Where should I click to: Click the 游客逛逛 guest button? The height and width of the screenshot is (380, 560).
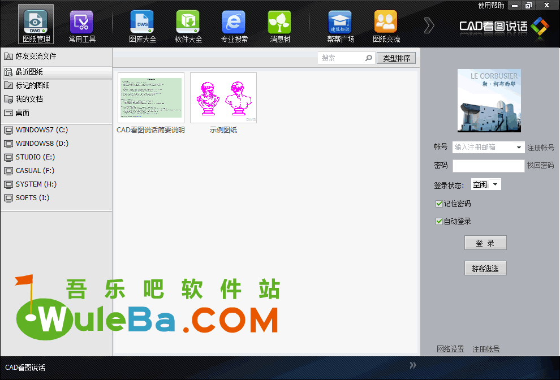(x=485, y=268)
